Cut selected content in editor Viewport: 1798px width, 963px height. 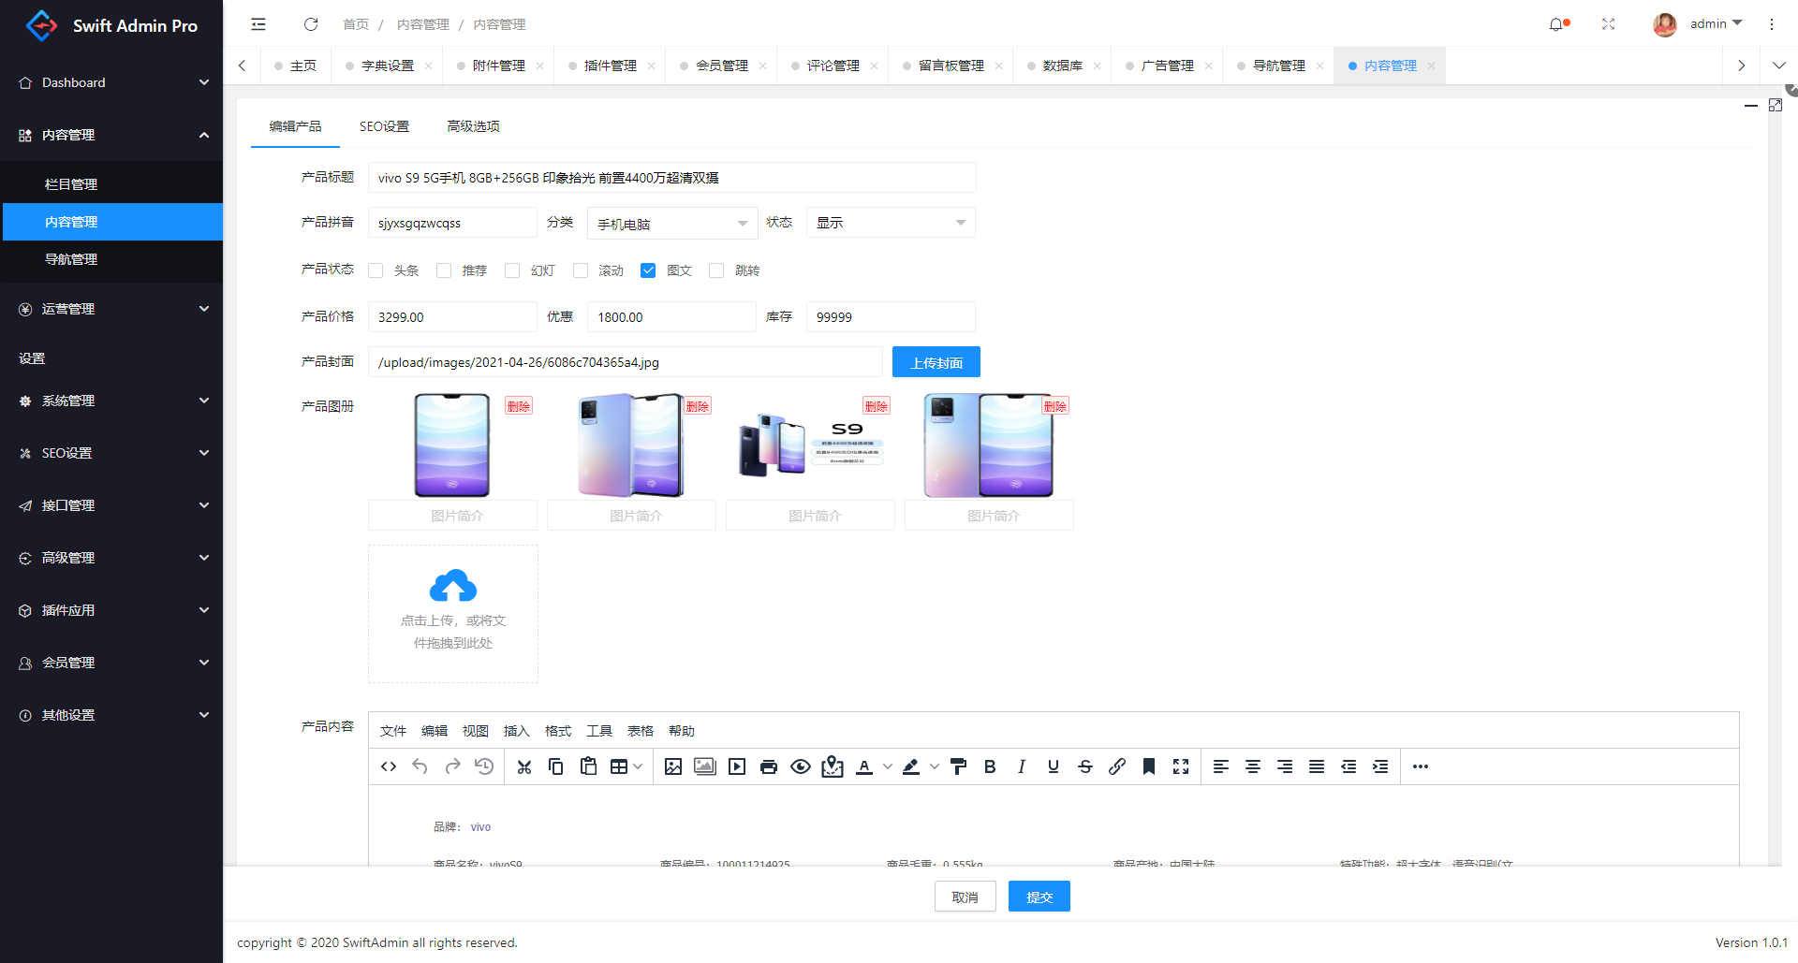pos(524,766)
